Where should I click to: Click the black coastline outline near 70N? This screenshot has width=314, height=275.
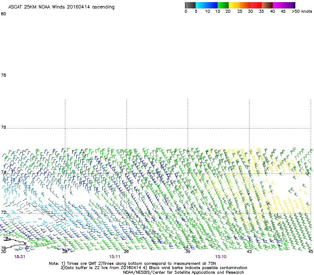[x=16, y=243]
